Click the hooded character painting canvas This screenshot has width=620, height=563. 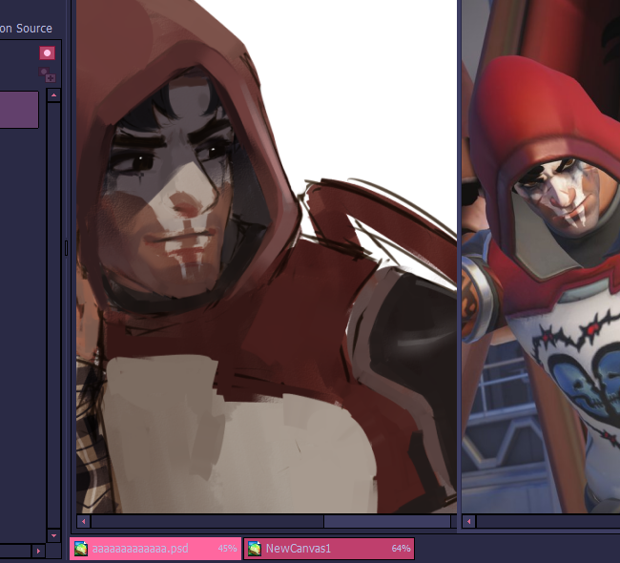[x=266, y=257]
